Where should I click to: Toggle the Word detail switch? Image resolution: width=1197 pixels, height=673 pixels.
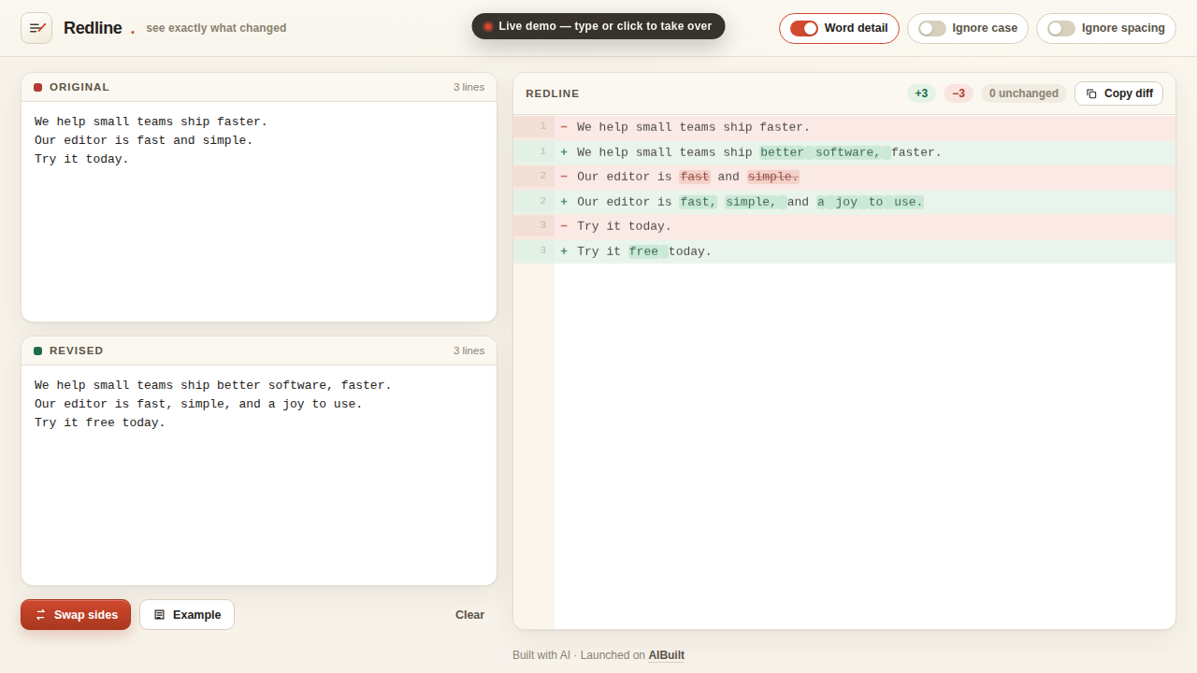click(804, 28)
